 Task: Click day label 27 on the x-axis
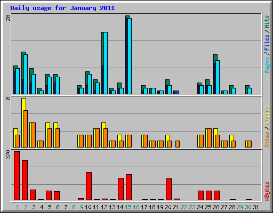tap(224, 207)
